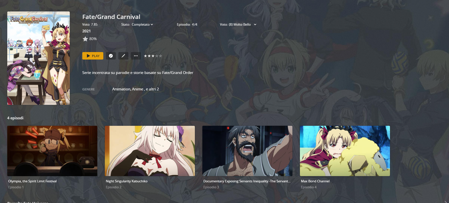Click the Max Bond Channel title text
449x203 pixels.
[315, 181]
